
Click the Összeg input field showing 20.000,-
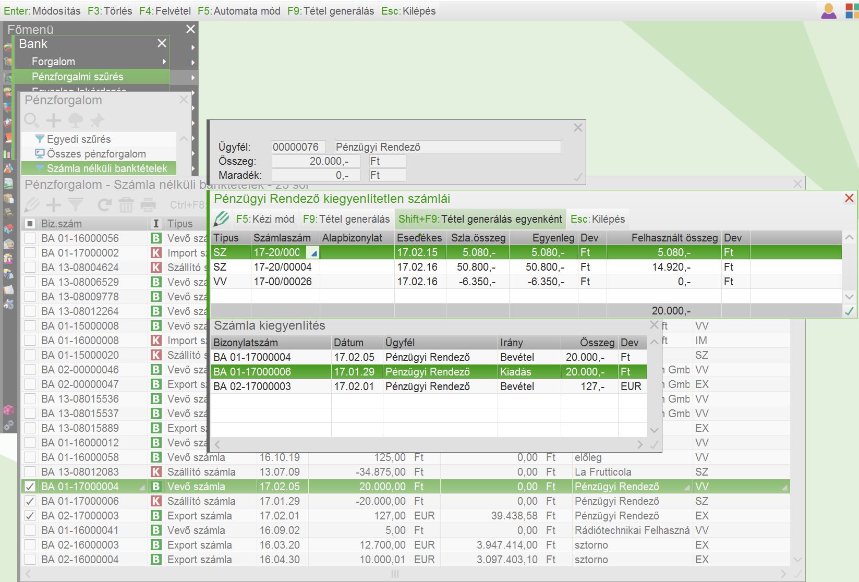coord(316,161)
